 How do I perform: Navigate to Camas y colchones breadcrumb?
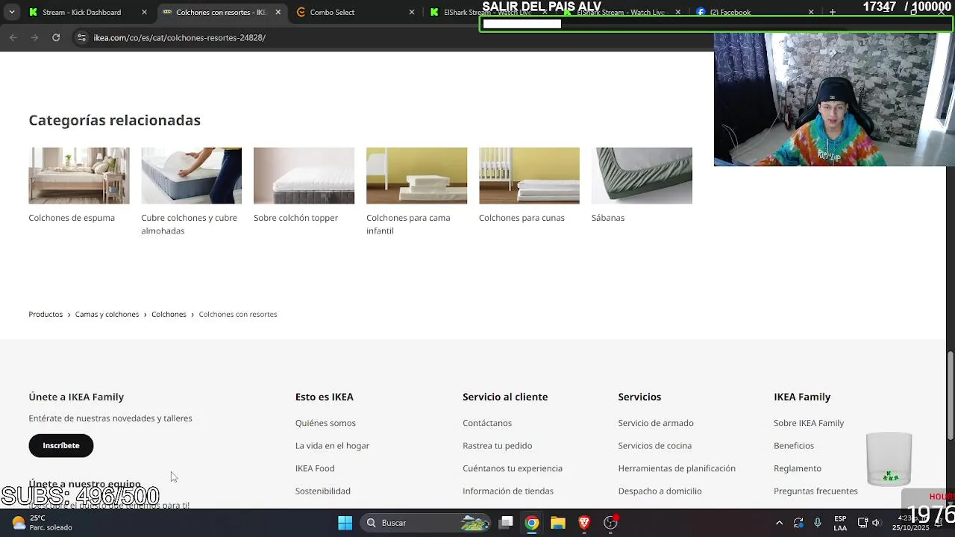(107, 314)
